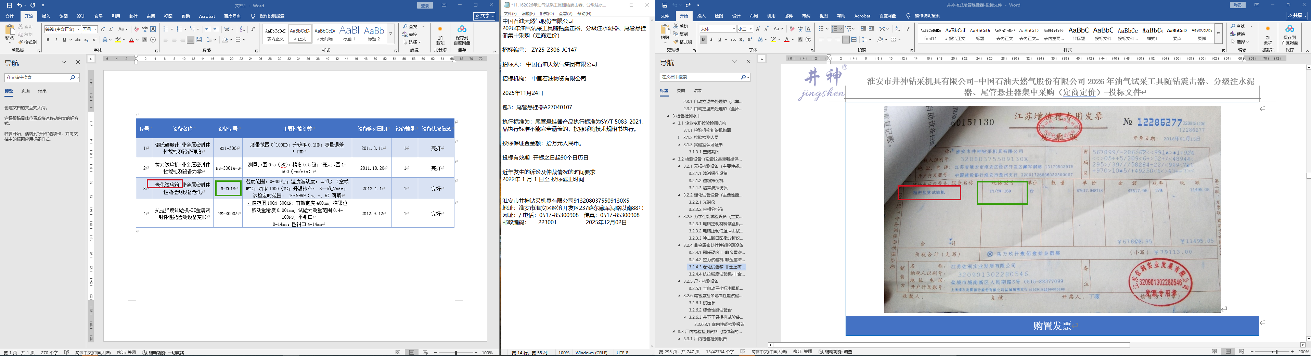Open the 等线 font name dropdown in 文档2

coord(78,29)
